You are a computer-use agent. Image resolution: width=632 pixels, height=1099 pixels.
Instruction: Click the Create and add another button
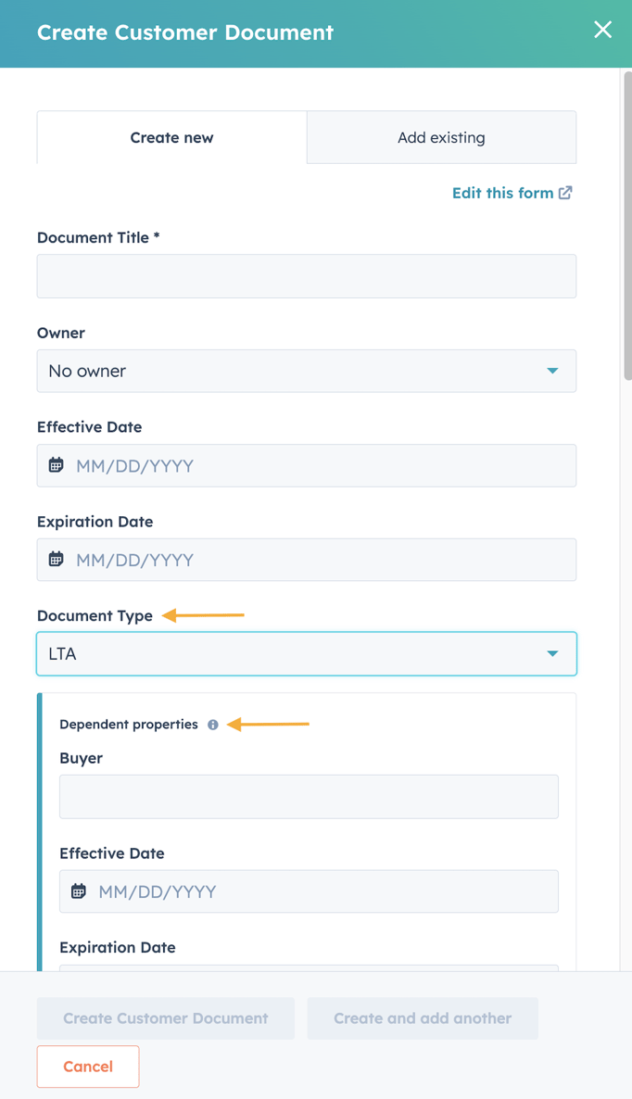point(423,1018)
